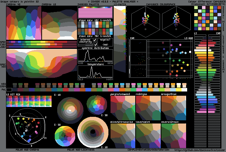Image resolution: width=226 pixels, height=152 pixels.
Task: Click the temperature graph
Action: coord(95,72)
